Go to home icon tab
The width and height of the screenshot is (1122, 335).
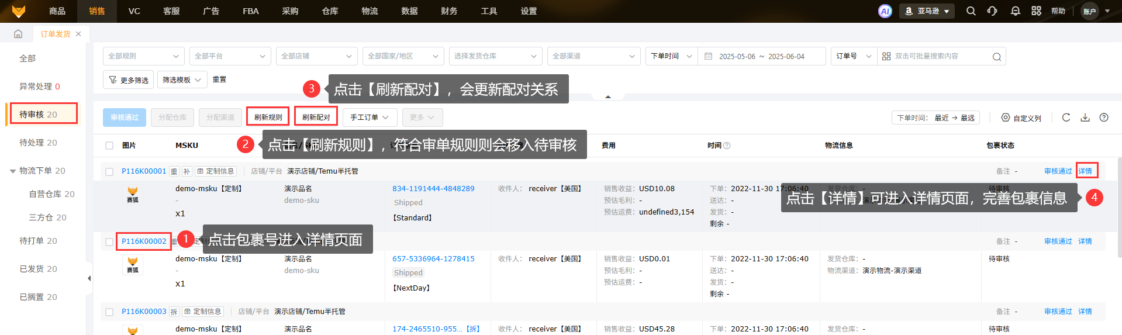[18, 34]
